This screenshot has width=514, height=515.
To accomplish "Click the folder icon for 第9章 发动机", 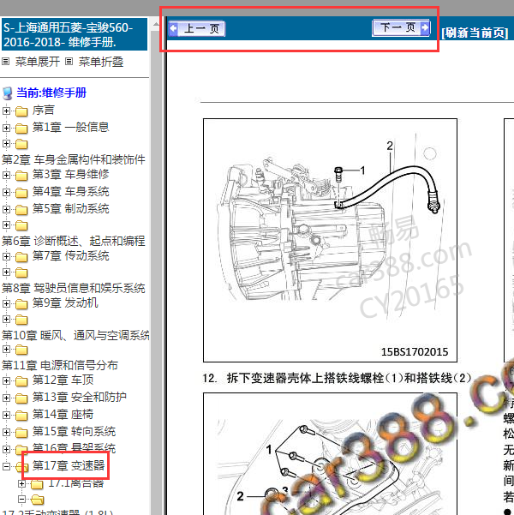I will (x=21, y=304).
